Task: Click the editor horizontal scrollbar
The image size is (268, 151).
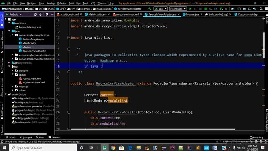Action: pos(152,130)
